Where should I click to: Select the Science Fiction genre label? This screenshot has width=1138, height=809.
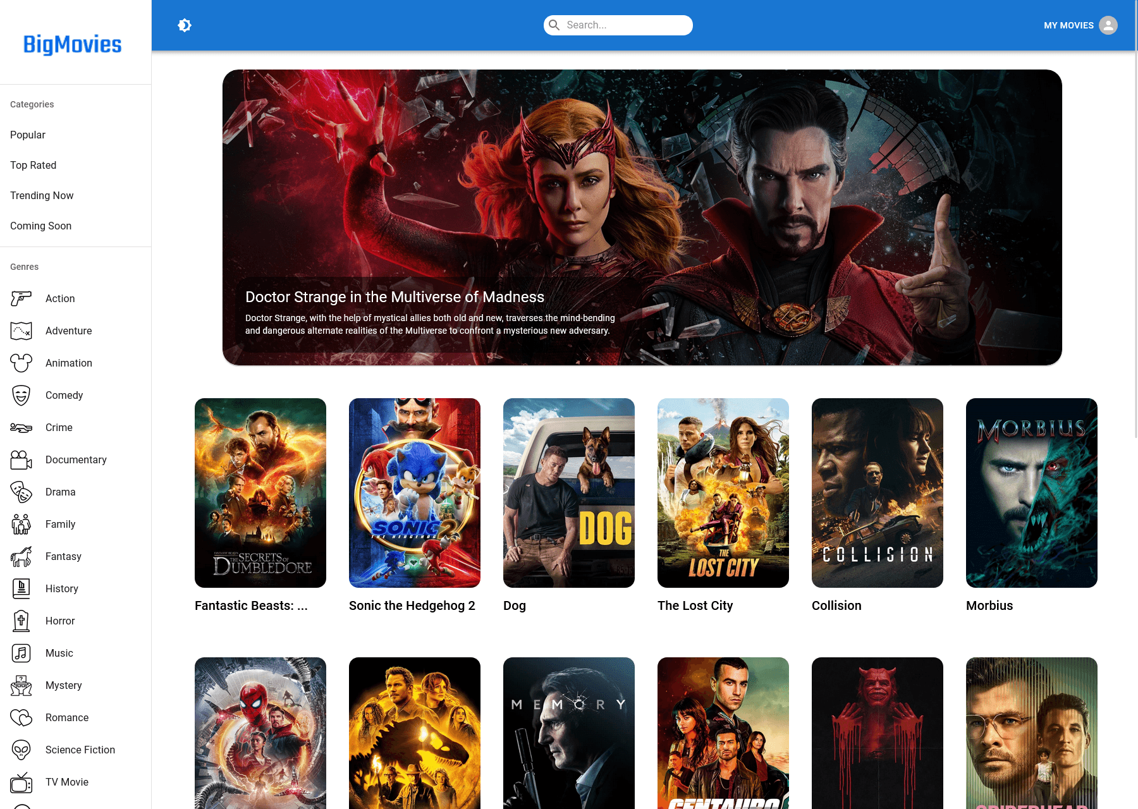80,750
